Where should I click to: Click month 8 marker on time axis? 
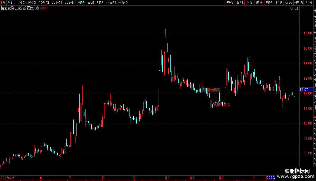tap(103, 178)
